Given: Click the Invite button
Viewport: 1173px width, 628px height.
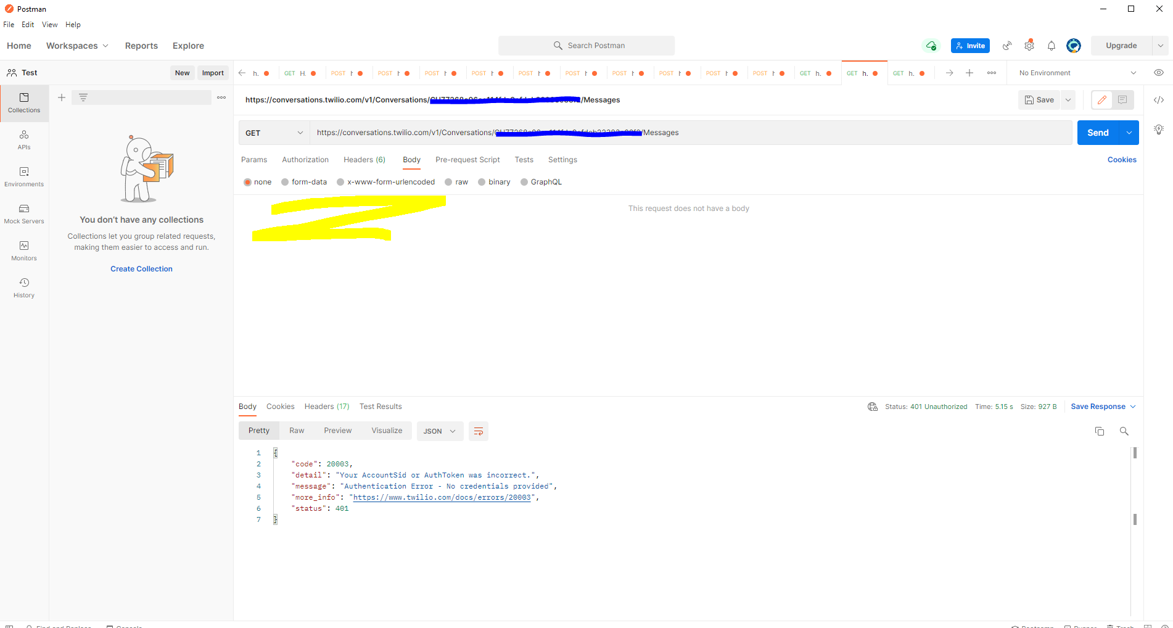Looking at the screenshot, I should click(x=970, y=46).
